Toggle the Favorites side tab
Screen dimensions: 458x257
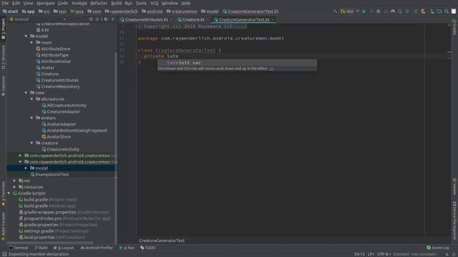point(3,193)
